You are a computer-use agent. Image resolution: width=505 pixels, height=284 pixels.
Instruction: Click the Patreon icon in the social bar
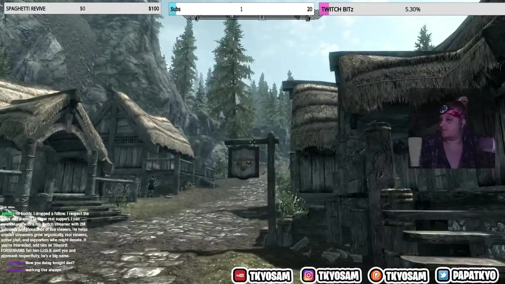[x=376, y=275]
